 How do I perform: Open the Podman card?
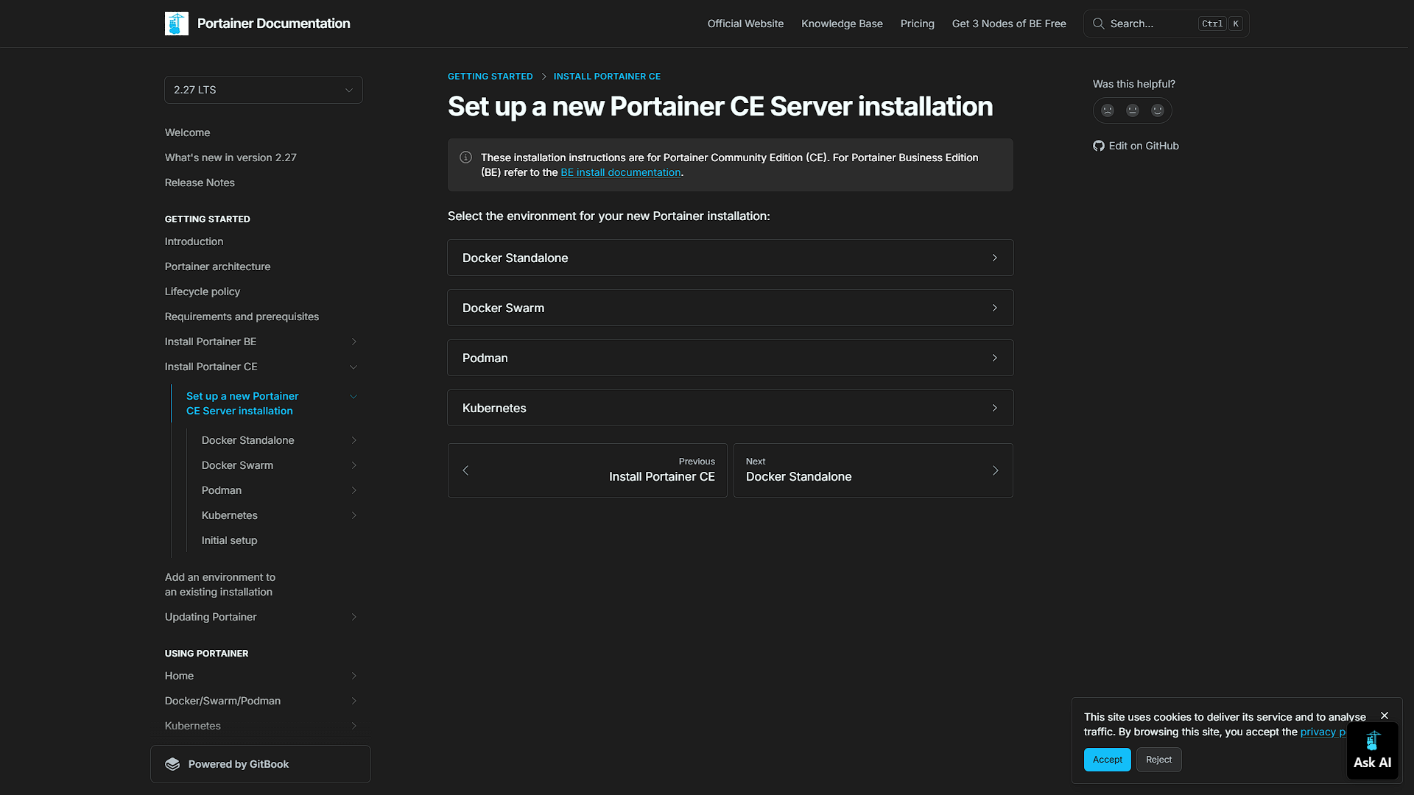[x=731, y=358]
